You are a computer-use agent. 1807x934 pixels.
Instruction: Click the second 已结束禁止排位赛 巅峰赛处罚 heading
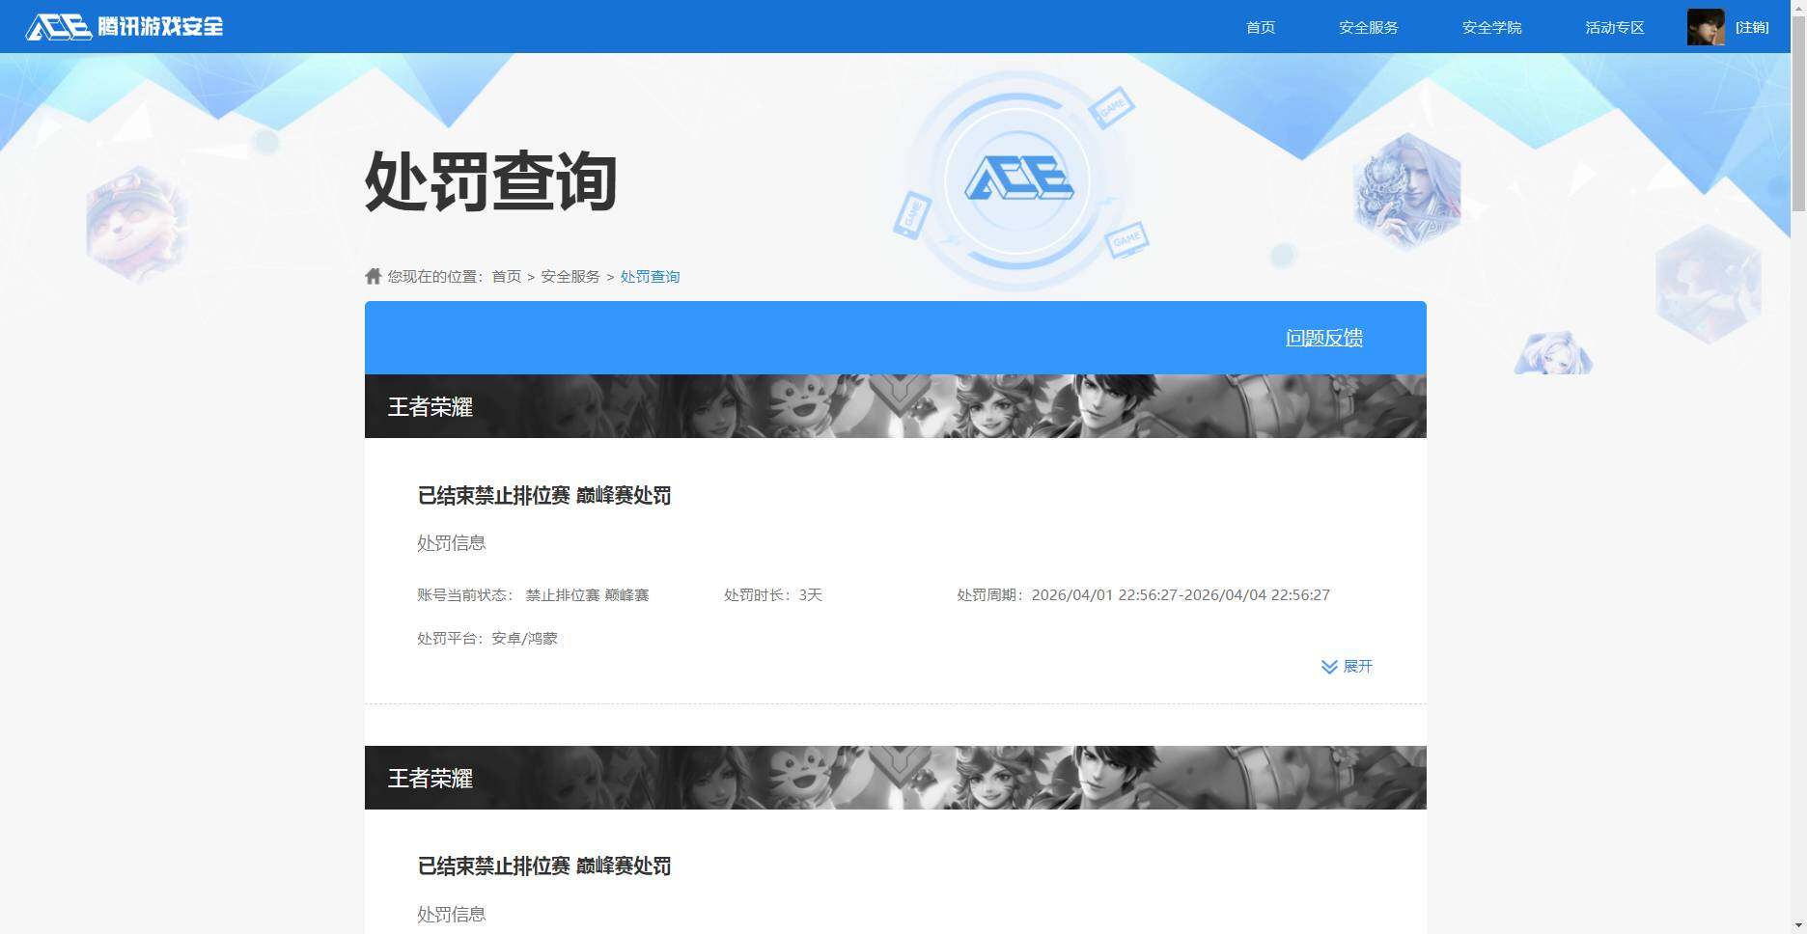click(x=544, y=866)
